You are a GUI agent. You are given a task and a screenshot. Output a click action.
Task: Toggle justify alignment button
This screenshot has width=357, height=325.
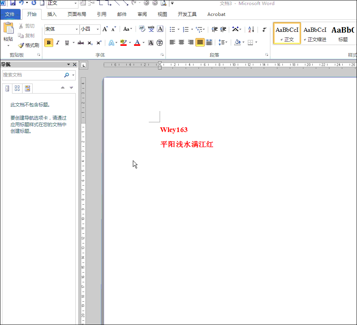pos(200,42)
